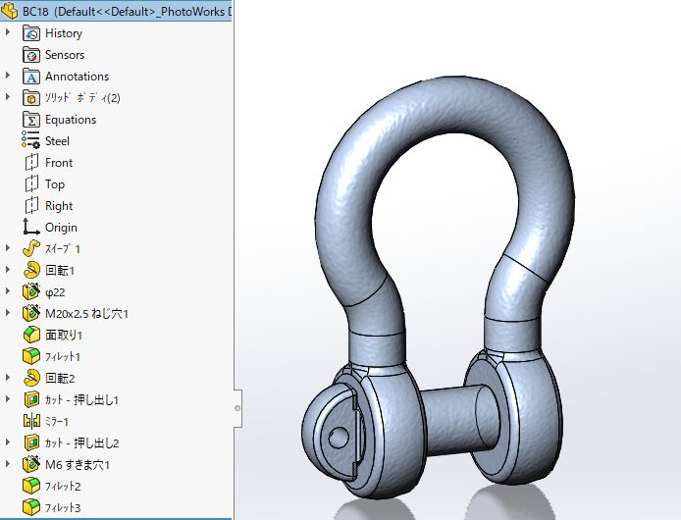Select the Front plane label

point(59,163)
